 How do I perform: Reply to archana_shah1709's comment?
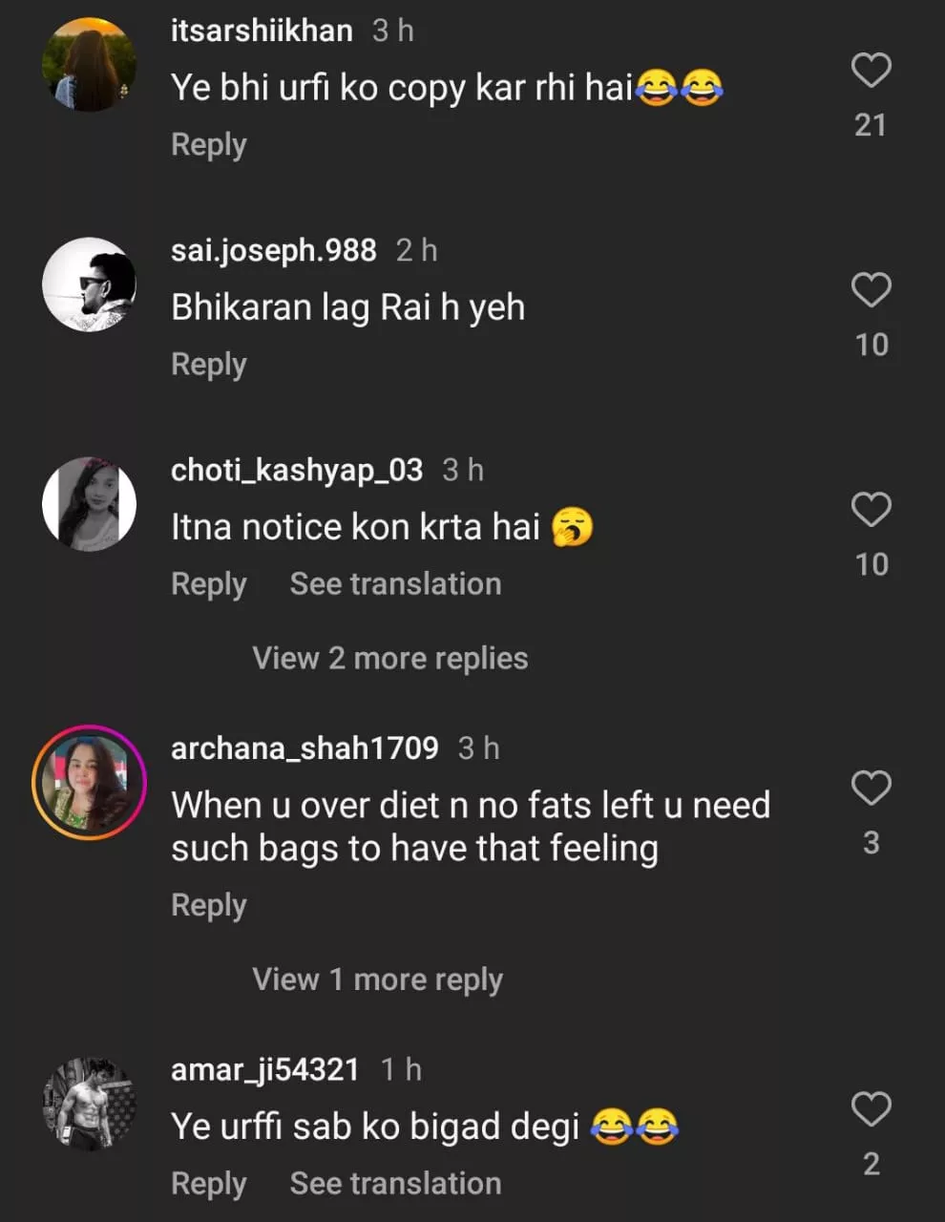point(209,905)
